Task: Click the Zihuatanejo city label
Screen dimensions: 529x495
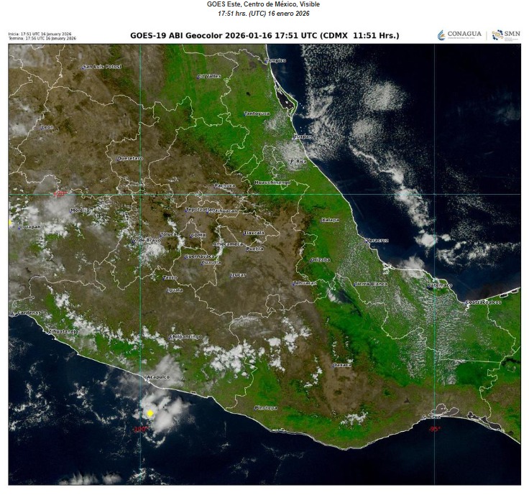Action: (63, 331)
